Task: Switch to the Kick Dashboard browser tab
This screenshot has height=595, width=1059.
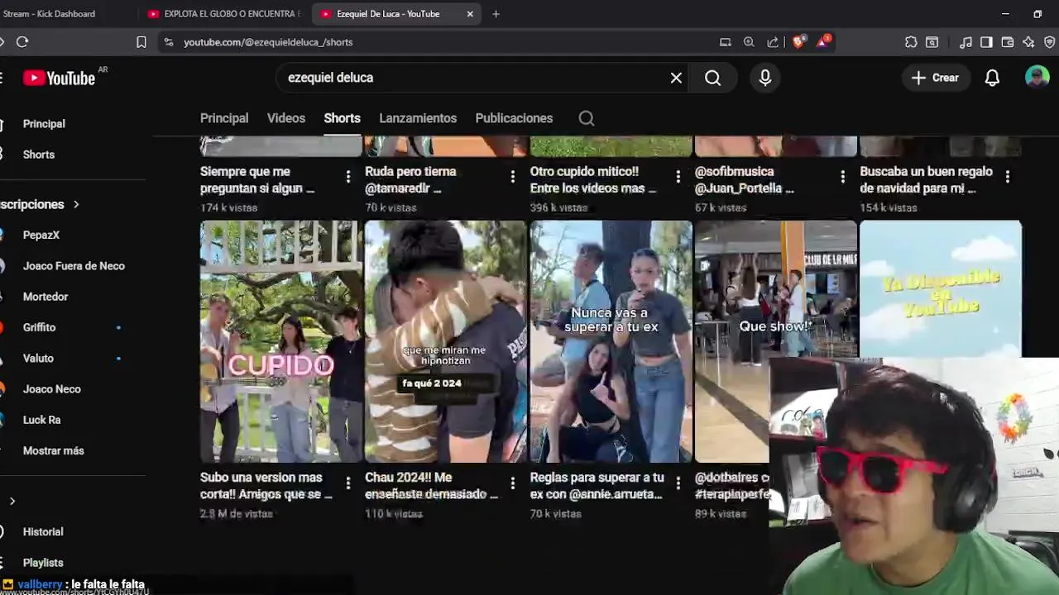Action: tap(66, 14)
